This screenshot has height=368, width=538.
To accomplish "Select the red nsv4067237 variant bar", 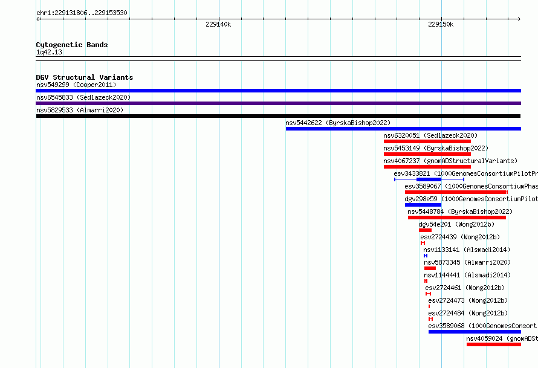I will click(427, 167).
